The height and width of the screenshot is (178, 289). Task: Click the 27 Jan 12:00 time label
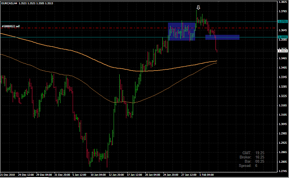click(x=189, y=175)
